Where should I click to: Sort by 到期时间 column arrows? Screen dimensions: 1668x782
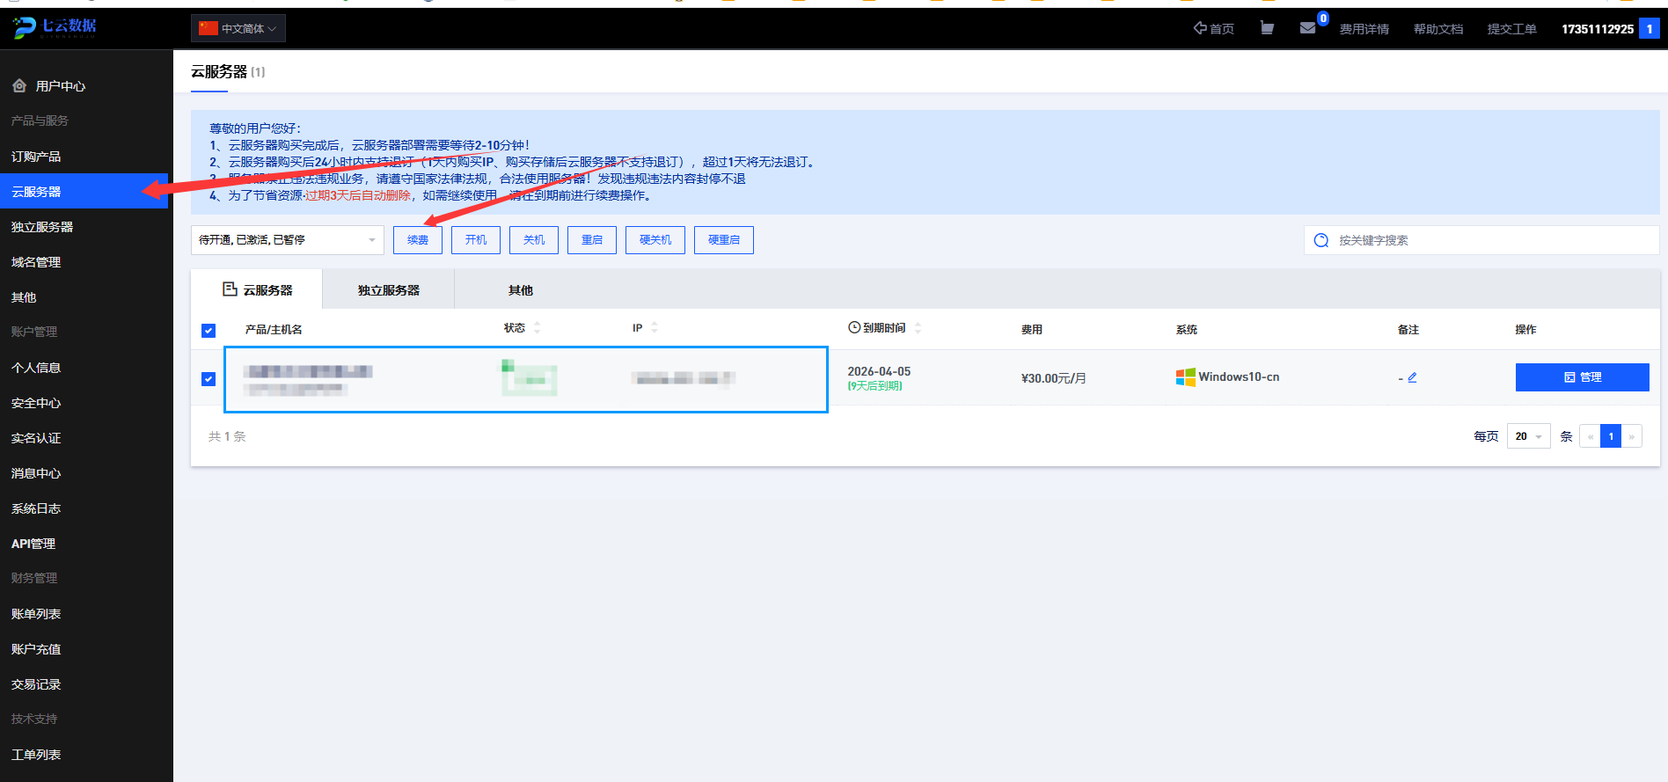(918, 328)
